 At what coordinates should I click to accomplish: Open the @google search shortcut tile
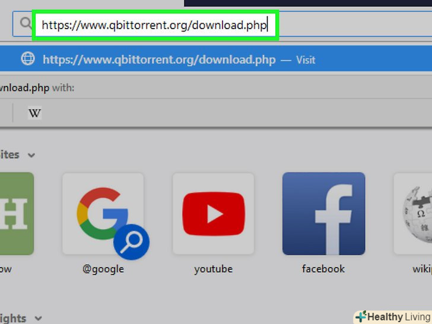(103, 214)
